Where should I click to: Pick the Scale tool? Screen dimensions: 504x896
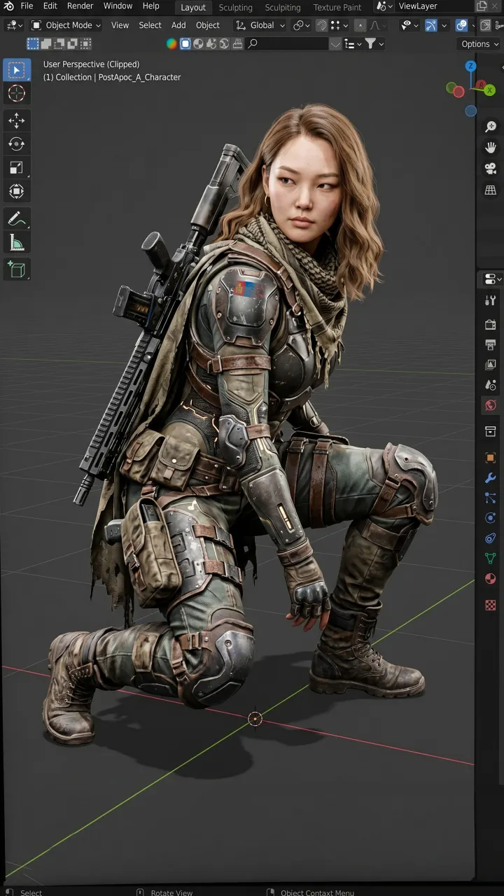(x=16, y=168)
